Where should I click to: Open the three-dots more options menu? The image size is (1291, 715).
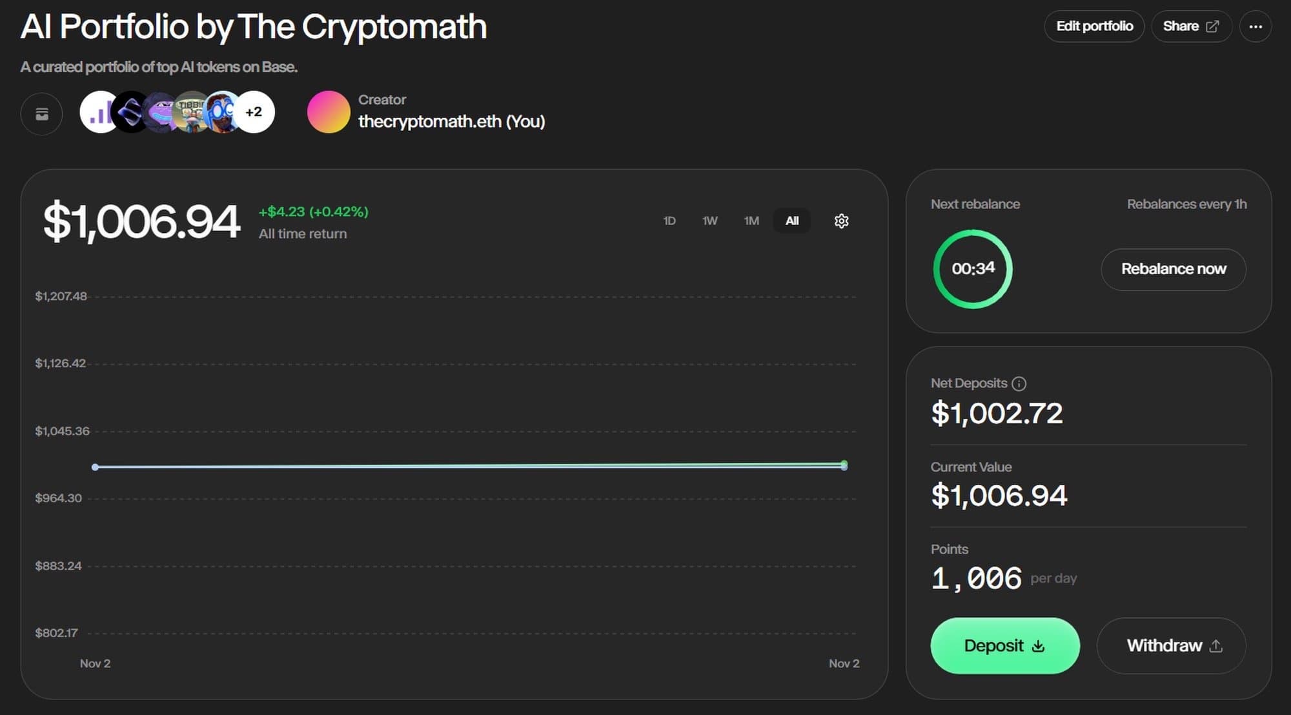(x=1255, y=26)
